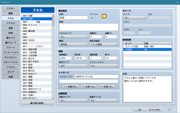Click the 内容 column header in 使用効果
Image resolution: width=180 pixels, height=113 pixels.
tap(156, 43)
